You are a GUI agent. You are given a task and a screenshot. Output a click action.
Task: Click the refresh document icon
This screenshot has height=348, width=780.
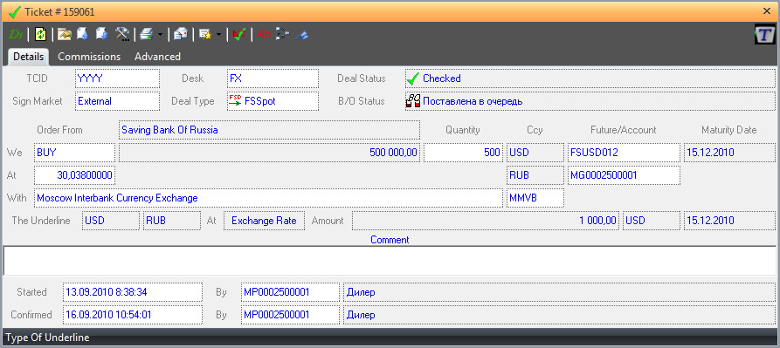(x=41, y=34)
